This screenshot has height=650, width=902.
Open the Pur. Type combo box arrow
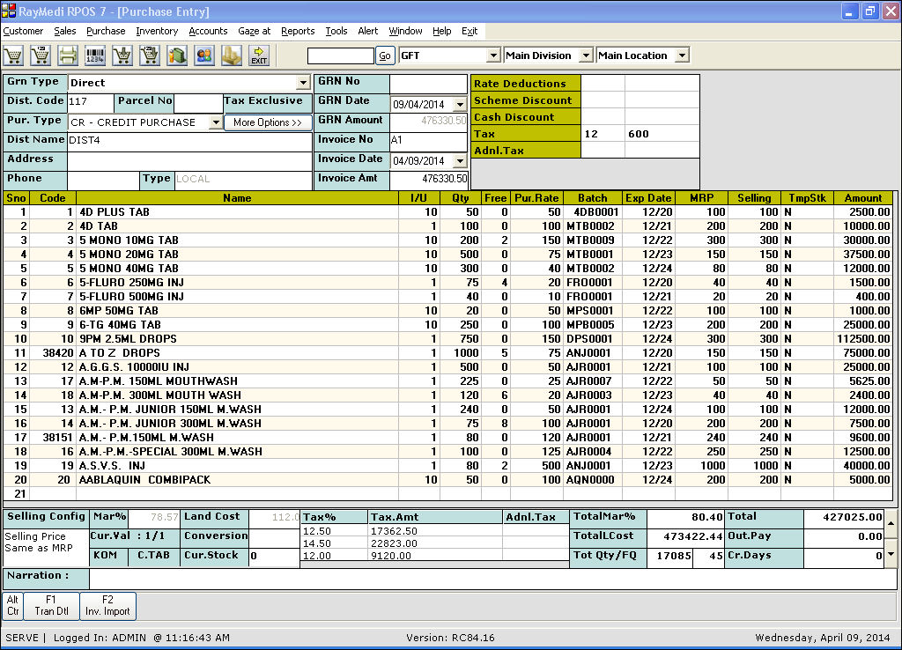[x=216, y=122]
